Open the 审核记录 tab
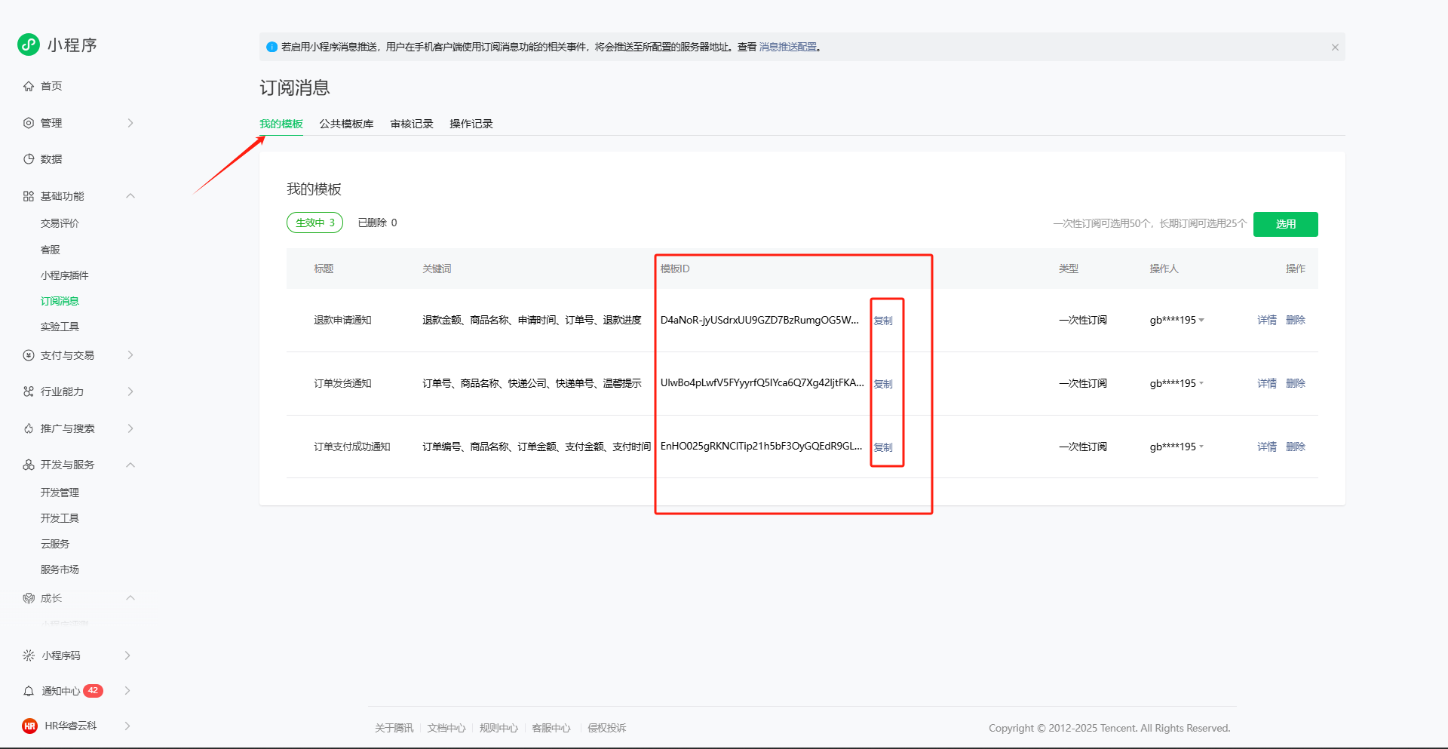 [412, 124]
